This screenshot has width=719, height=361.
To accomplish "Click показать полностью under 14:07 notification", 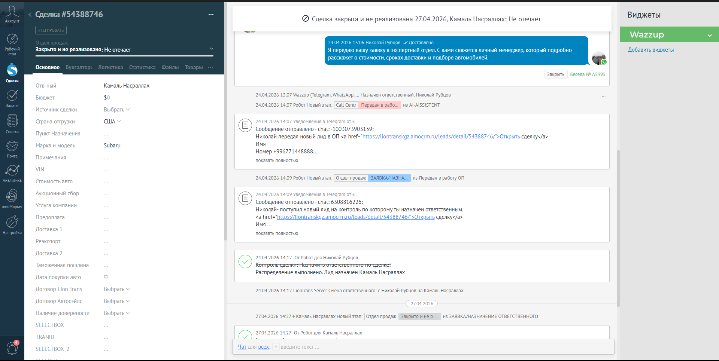I will click(x=277, y=160).
